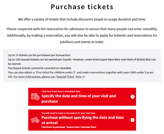Viewport: 164px width, 134px height.
Task: Select 'Specify the date and time of your visit and purchase'
Action: tap(82, 97)
